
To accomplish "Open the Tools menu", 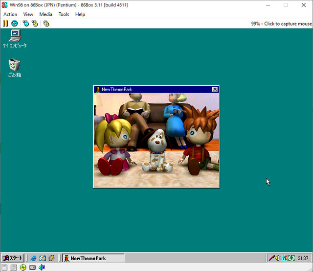I will pos(64,14).
